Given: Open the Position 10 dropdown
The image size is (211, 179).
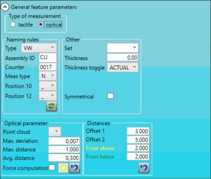Looking at the screenshot, I should [48, 86].
